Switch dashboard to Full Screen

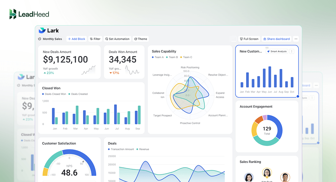pos(249,39)
